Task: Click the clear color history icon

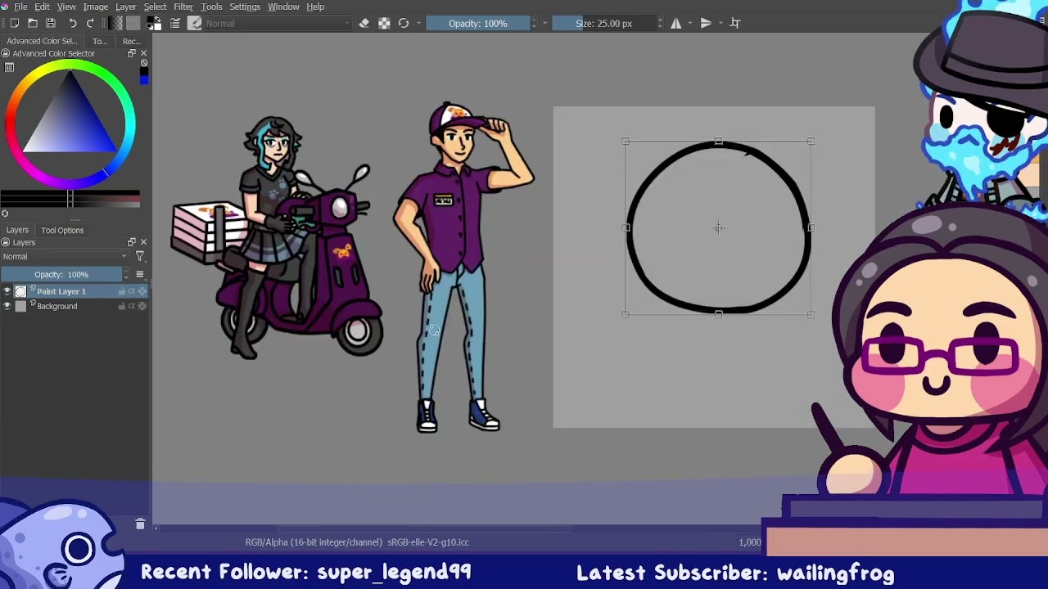Action: [x=144, y=63]
